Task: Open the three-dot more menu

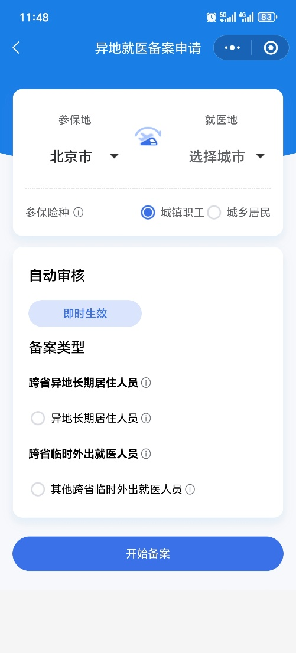Action: coord(232,48)
